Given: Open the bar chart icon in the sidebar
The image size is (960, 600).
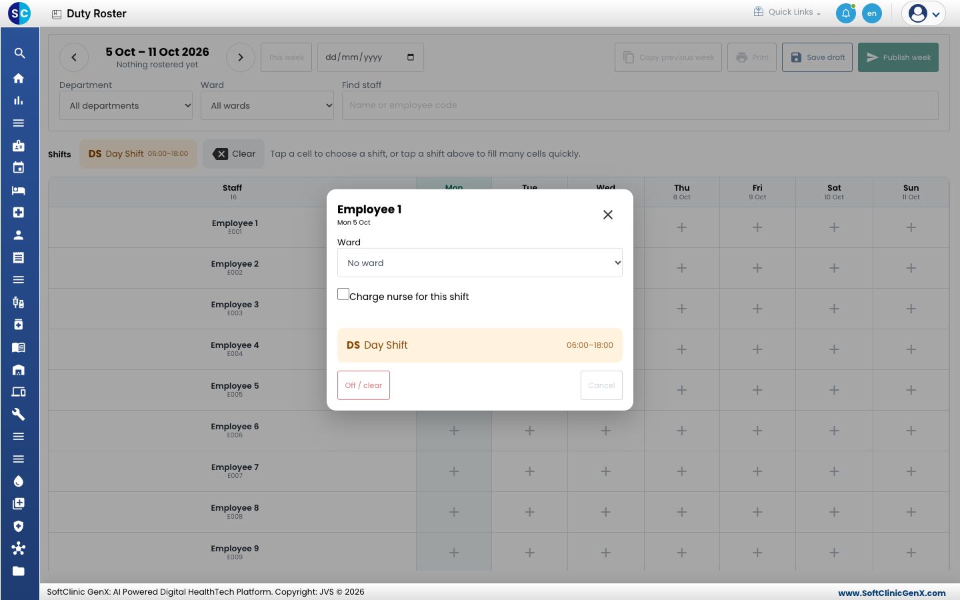Looking at the screenshot, I should pyautogui.click(x=19, y=101).
